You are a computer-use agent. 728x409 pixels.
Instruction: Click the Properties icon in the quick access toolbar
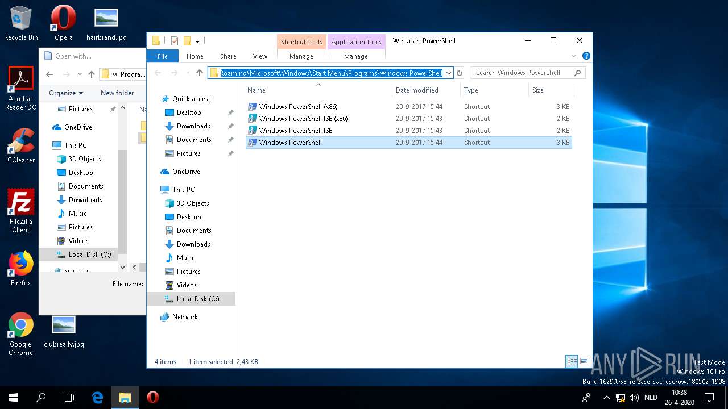(x=174, y=41)
